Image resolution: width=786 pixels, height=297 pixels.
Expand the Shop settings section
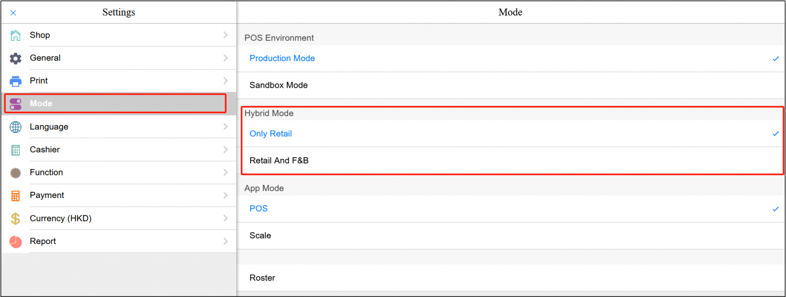coord(225,35)
